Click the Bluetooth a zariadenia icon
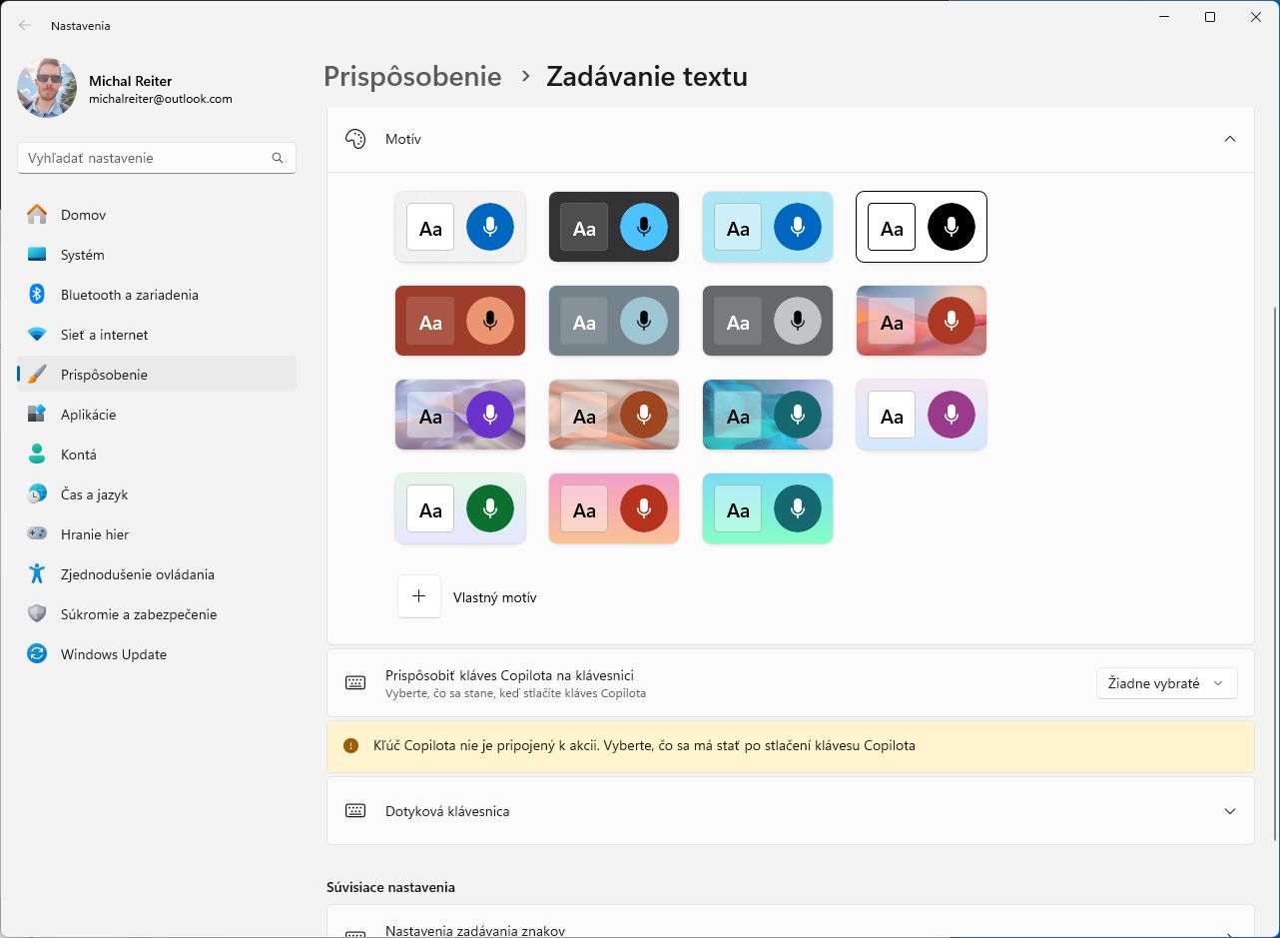Screen dimensions: 1280x938 coord(37,295)
